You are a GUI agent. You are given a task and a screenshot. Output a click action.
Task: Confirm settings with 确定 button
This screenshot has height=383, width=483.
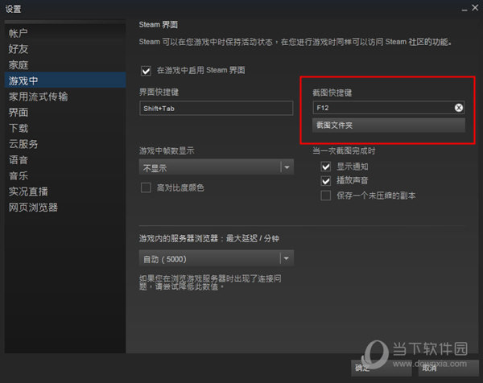point(381,368)
